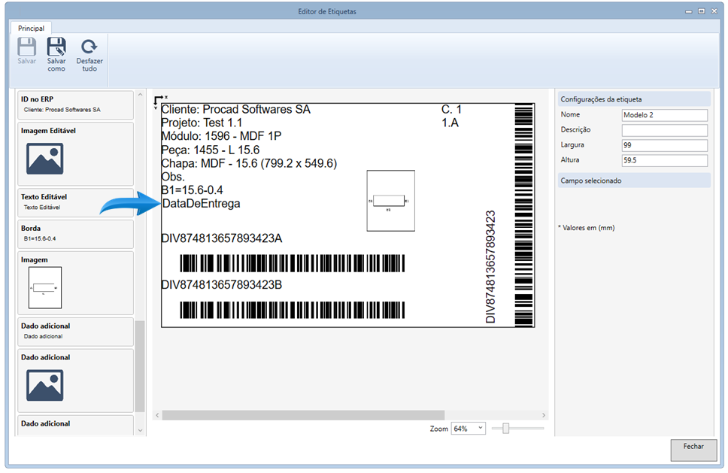728x473 pixels.
Task: Click the canvas origin axis marker
Action: [x=159, y=102]
